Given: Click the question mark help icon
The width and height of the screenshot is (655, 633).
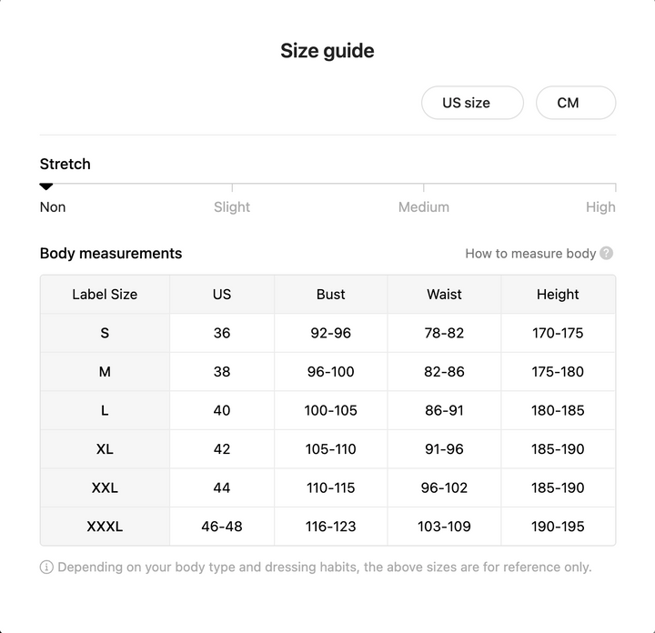Looking at the screenshot, I should (x=606, y=253).
